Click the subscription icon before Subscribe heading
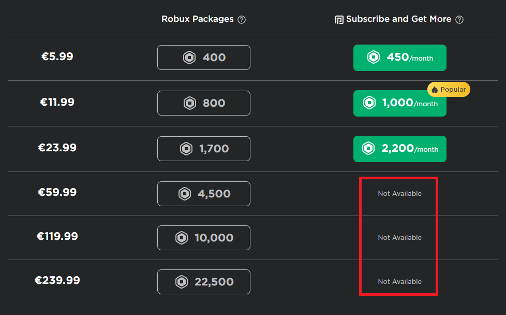This screenshot has height=315, width=506. tap(339, 20)
